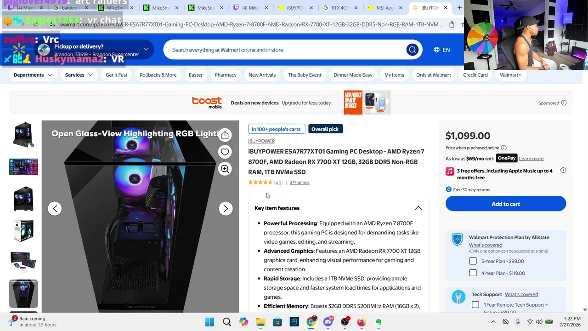Screen dimensions: 588x331
Task: Click the page vertical scrollbar down arrow
Action: pyautogui.click(x=585, y=310)
